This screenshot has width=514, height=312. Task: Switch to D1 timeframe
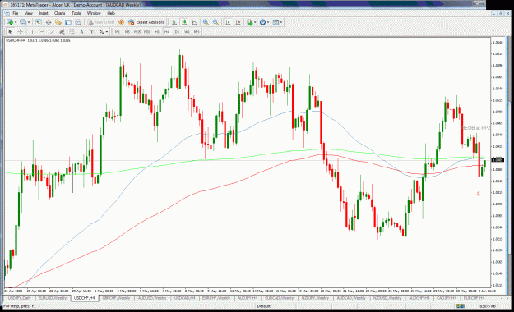[x=177, y=32]
